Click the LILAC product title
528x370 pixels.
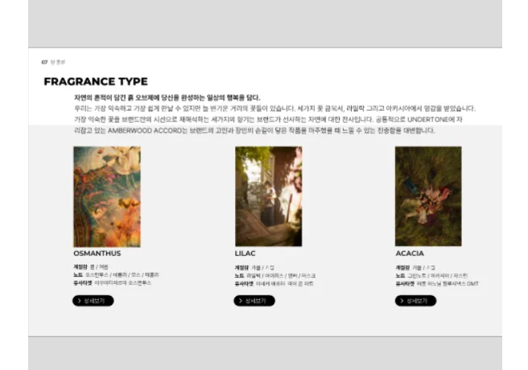click(x=245, y=253)
